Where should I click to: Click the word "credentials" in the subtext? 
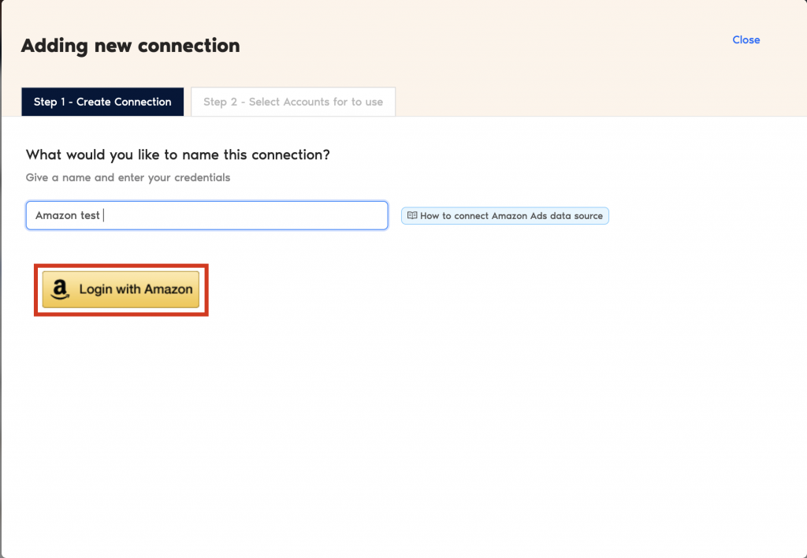[203, 177]
